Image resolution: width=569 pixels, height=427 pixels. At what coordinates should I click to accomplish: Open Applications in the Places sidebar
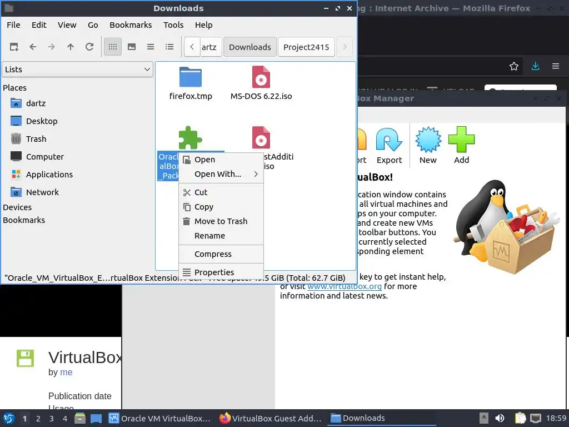coord(42,175)
